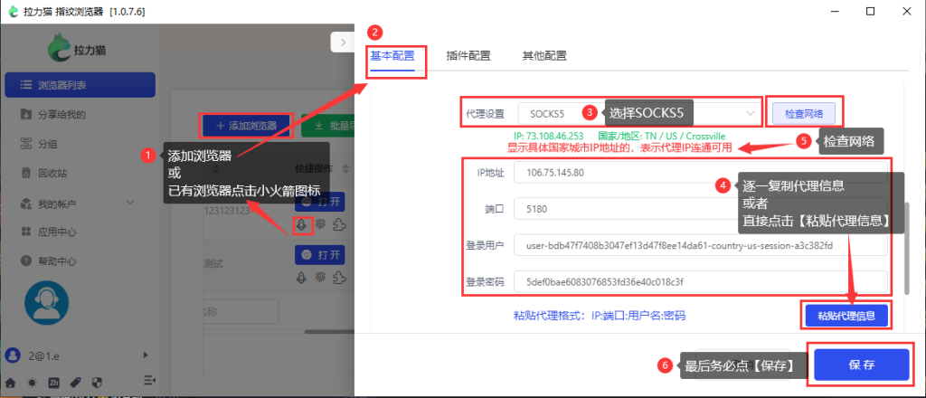Click the 端口 field 5180
This screenshot has width=926, height=398.
tap(701, 209)
